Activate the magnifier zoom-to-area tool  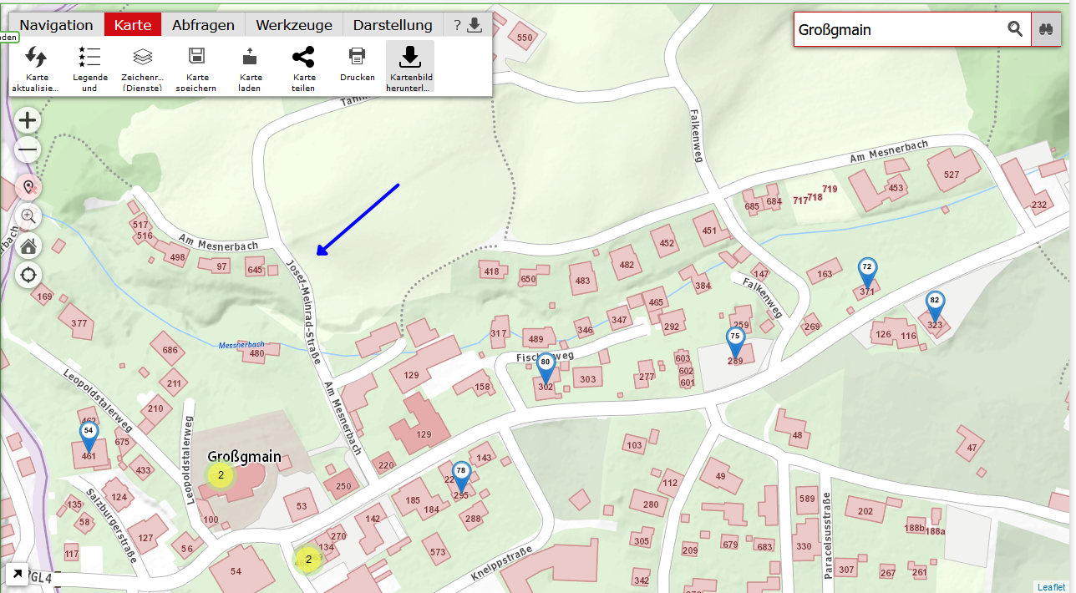pyautogui.click(x=28, y=216)
